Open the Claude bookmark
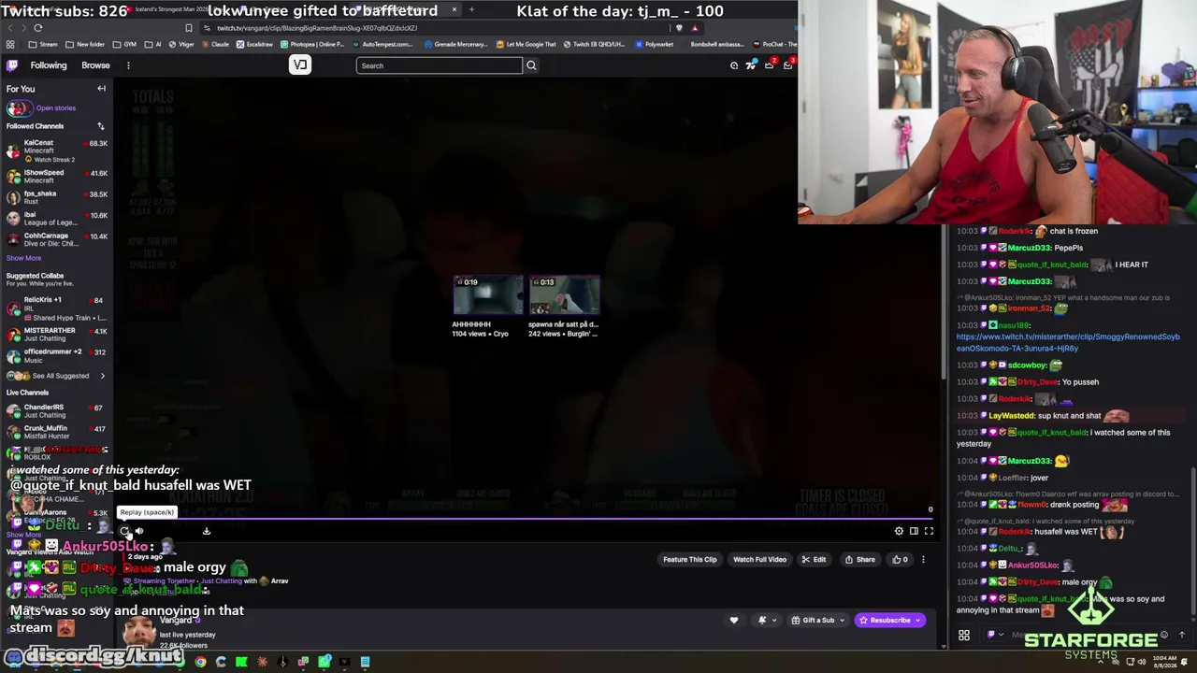This screenshot has height=673, width=1197. 215,44
